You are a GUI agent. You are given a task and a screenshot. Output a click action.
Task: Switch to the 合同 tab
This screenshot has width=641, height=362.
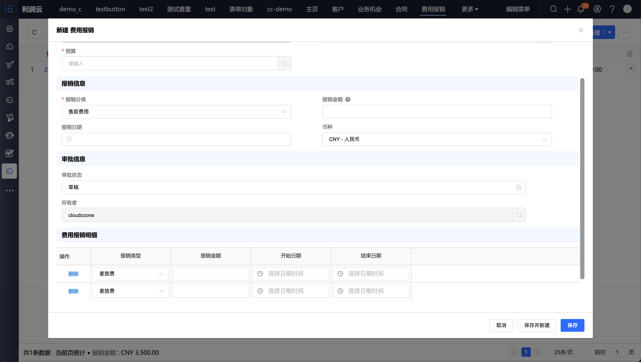[x=401, y=9]
